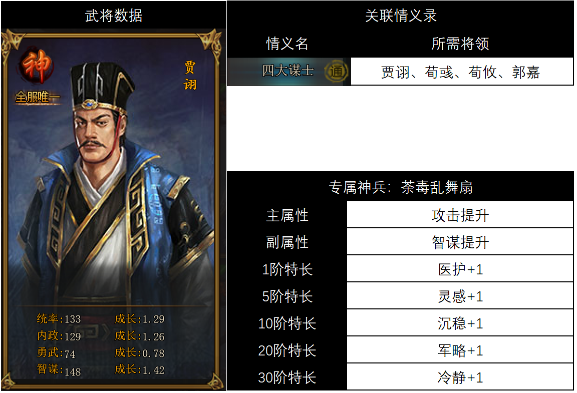Click the 沉稳+1 specialty cell

pos(460,323)
